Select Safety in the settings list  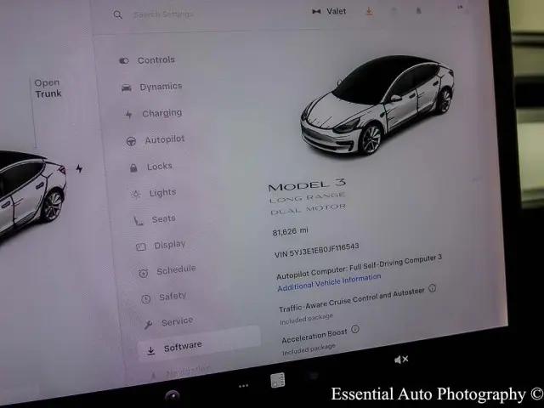[x=164, y=297]
